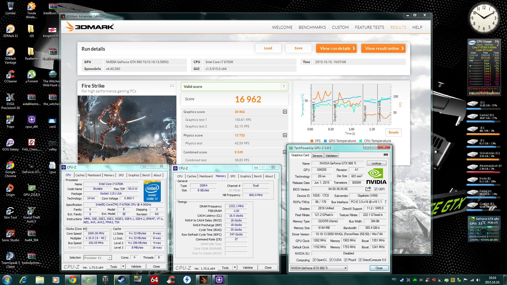Screen dimensions: 507x285
Task: Click the Bus Interface question mark icon
Action: click(x=386, y=202)
